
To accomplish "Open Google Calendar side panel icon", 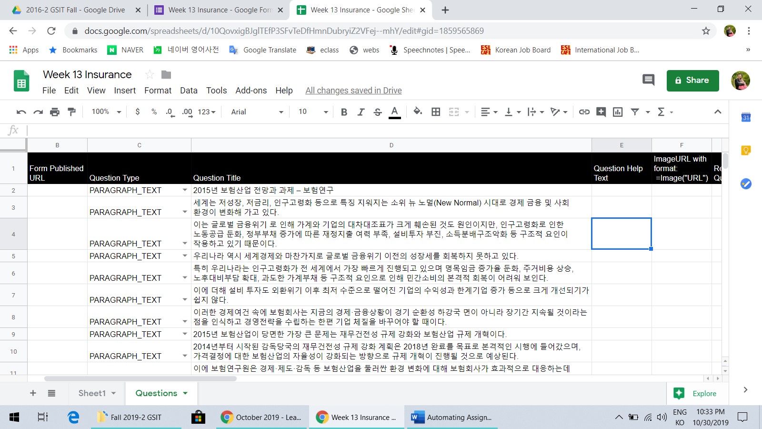I will [x=746, y=117].
